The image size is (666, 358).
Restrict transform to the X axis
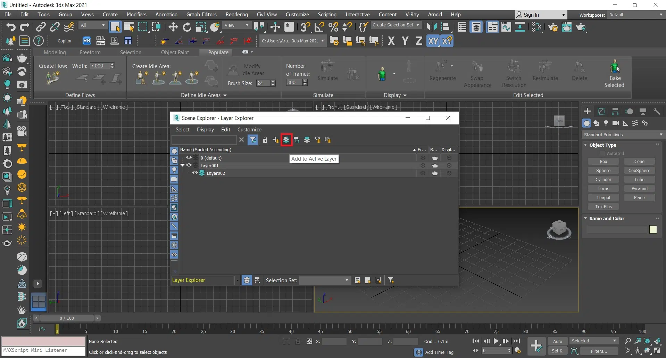click(x=391, y=41)
